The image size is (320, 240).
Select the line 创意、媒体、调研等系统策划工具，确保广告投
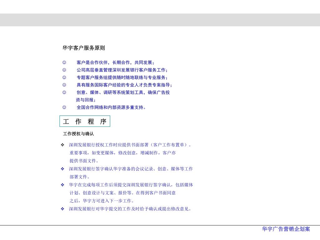[x=123, y=92]
